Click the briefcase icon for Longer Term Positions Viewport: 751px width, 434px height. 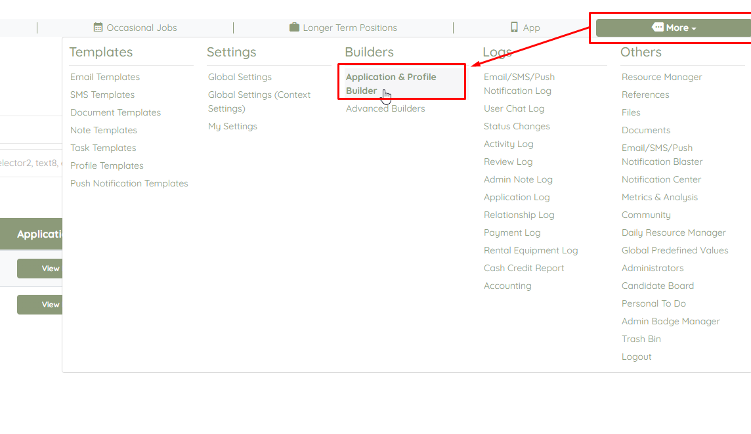pos(294,28)
